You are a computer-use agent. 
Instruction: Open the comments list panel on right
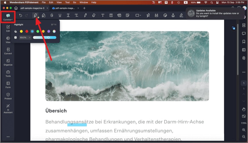244,33
